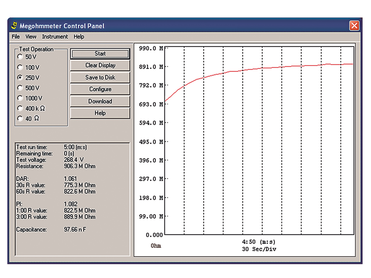
Task: Choose the 250 V test option
Action: tap(20, 77)
